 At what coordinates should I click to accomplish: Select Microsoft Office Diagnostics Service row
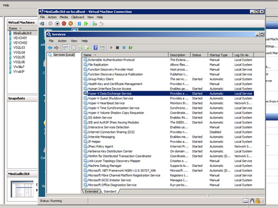tap(168, 185)
